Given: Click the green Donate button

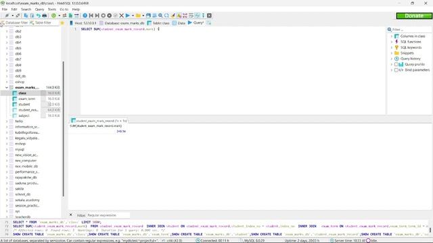Looking at the screenshot, I should pyautogui.click(x=414, y=16).
